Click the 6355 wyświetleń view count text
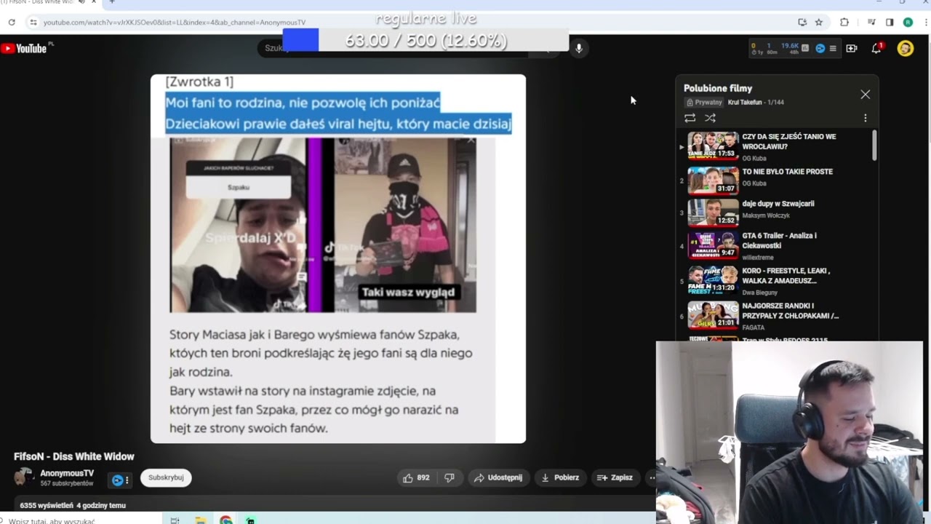Screen dimensions: 931x524 [x=46, y=505]
